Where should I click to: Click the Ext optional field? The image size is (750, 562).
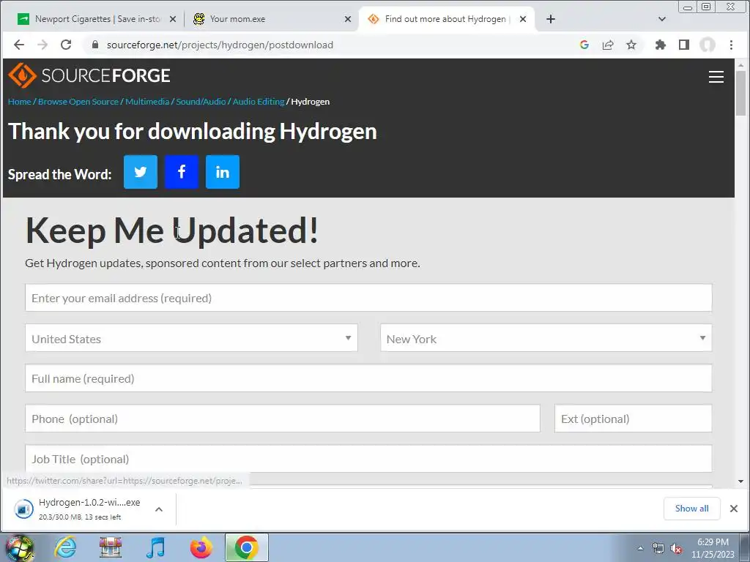[634, 419]
